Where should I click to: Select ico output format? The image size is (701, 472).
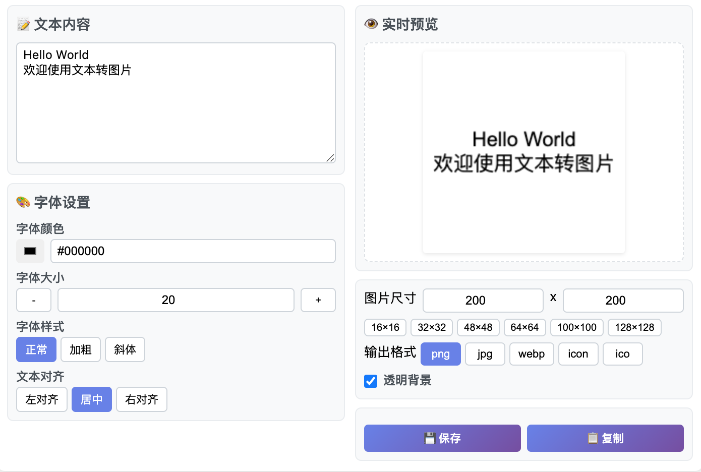pyautogui.click(x=622, y=354)
